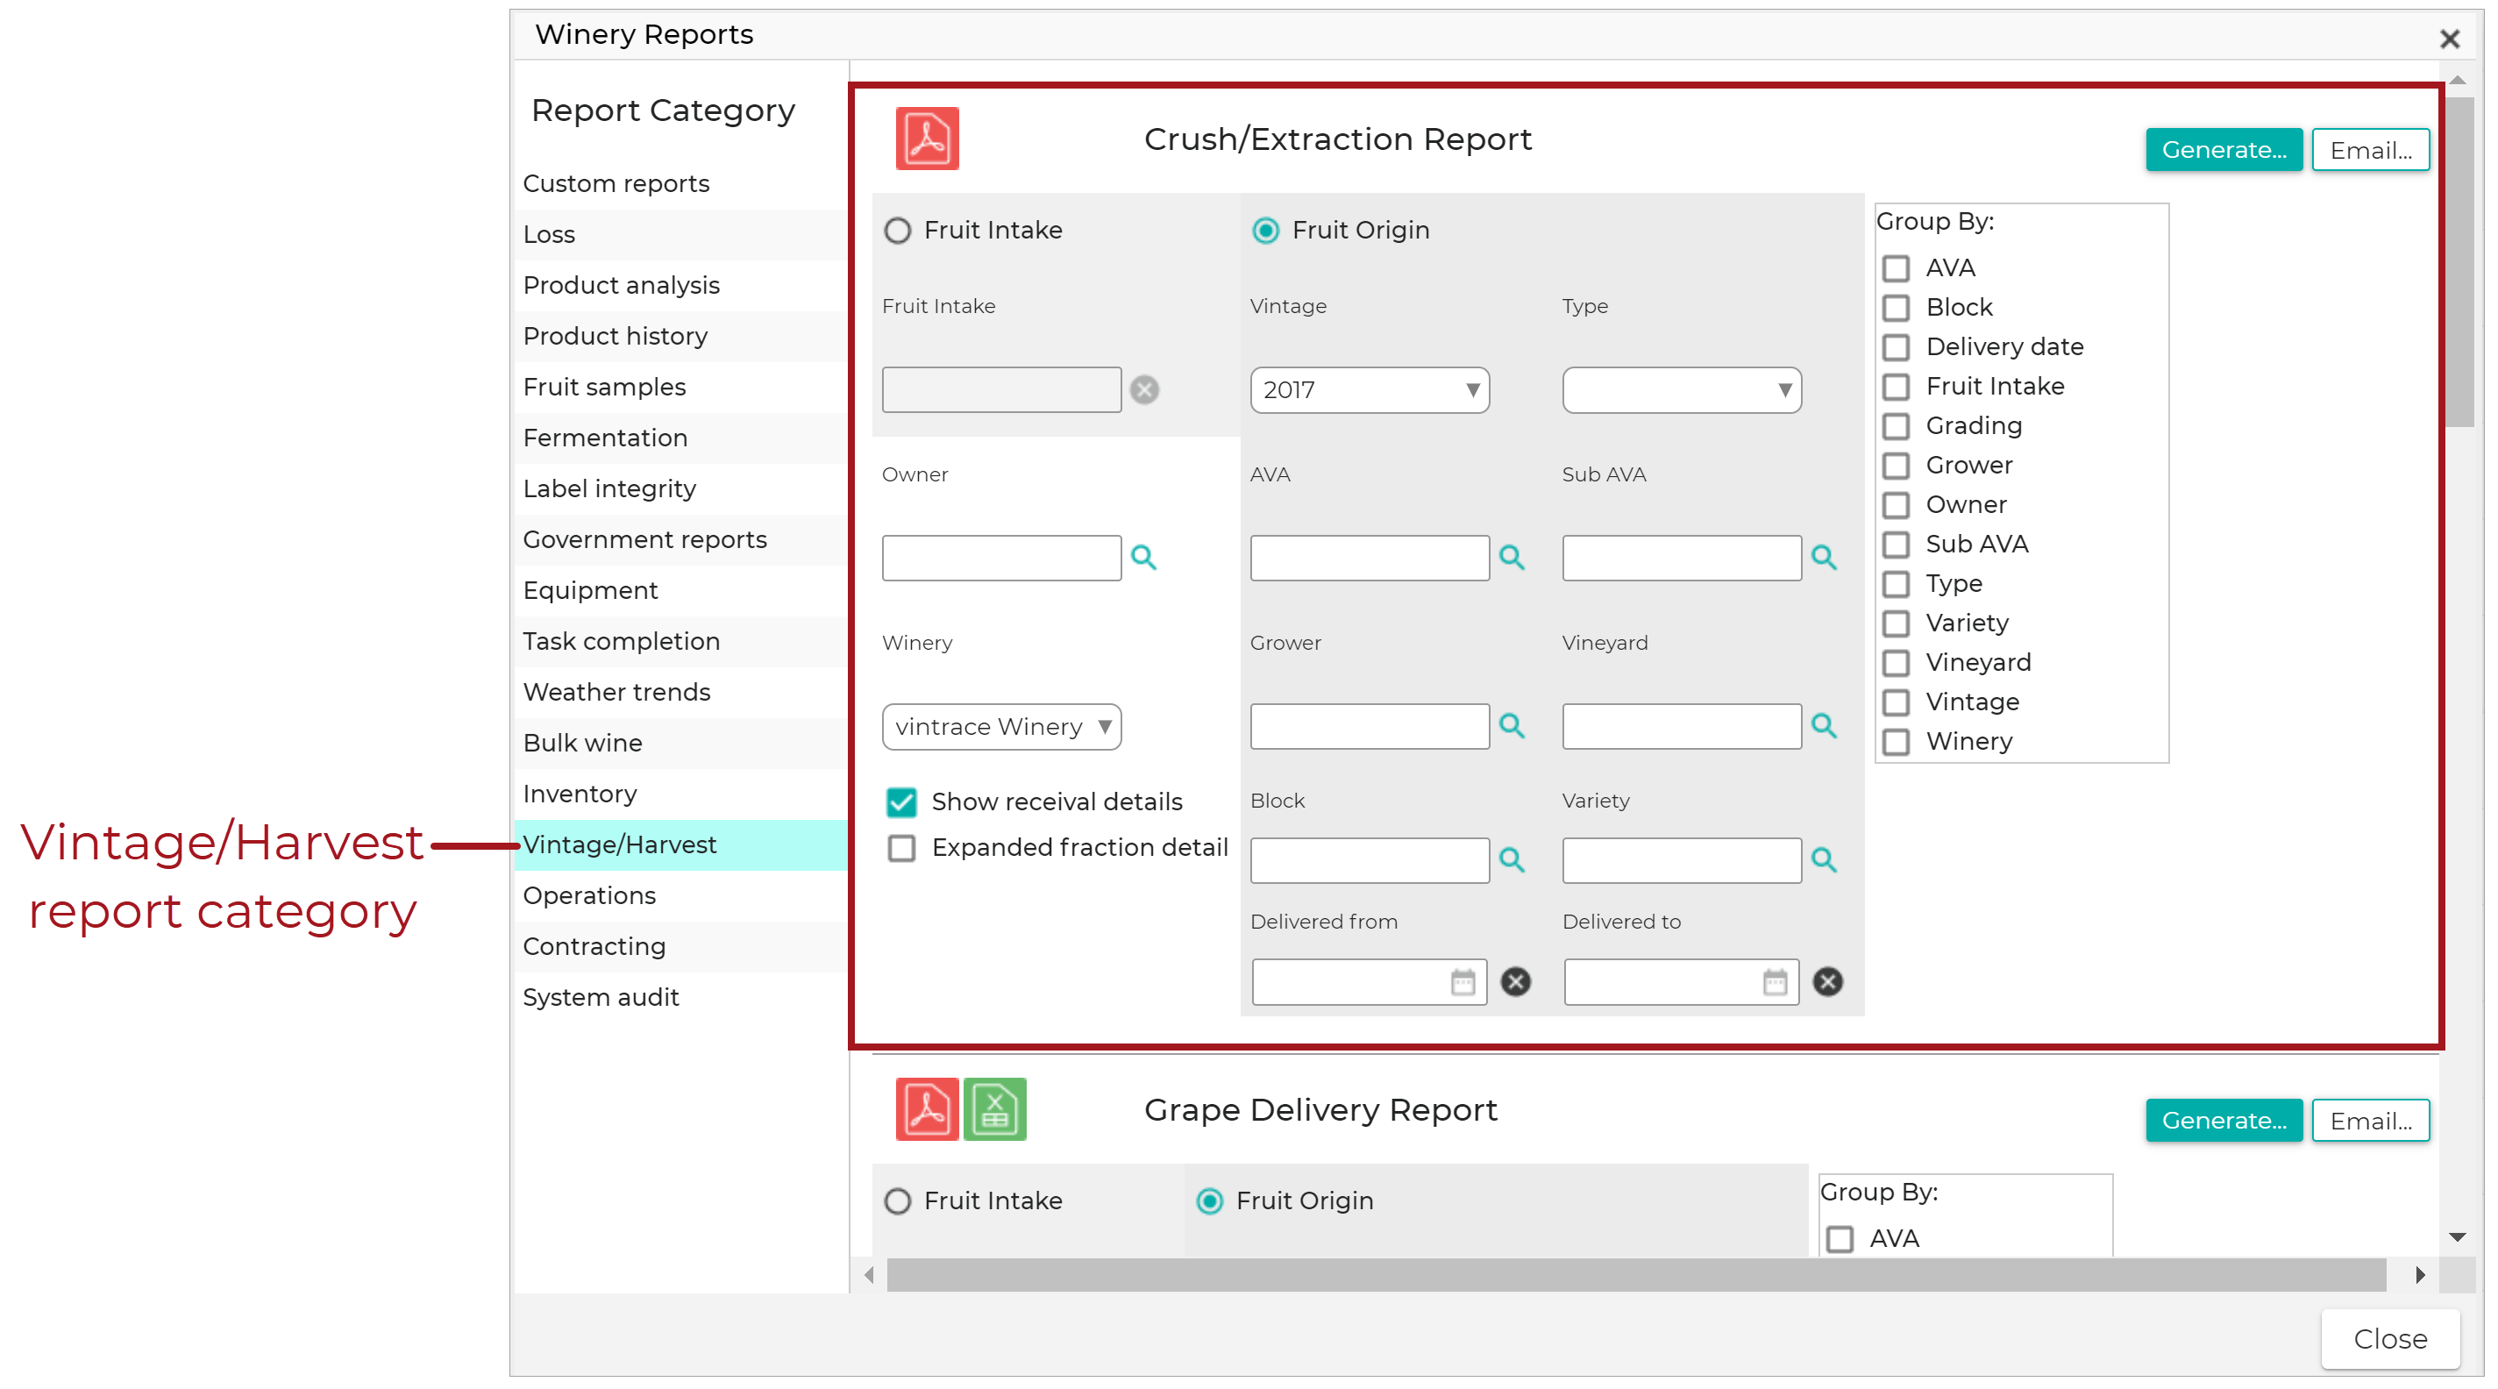The height and width of the screenshot is (1389, 2498).
Task: Open the Vintage 2017 dropdown
Action: tap(1370, 390)
